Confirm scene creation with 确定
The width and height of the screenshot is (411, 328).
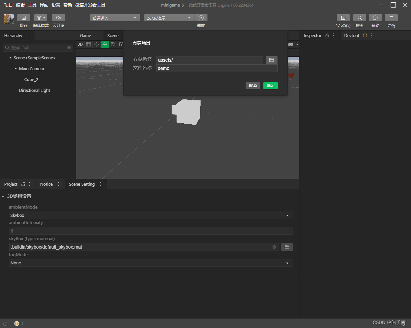(x=271, y=86)
